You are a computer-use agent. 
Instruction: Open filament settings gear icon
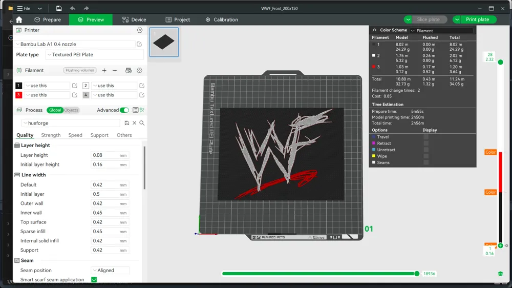139,70
